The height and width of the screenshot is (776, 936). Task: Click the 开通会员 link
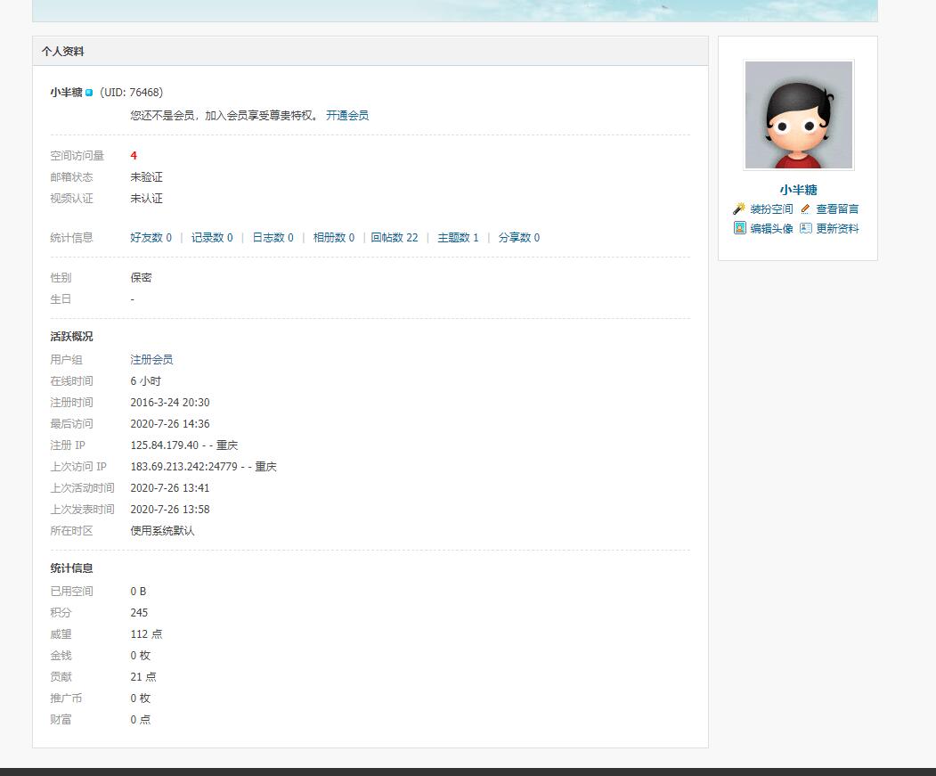[x=346, y=115]
